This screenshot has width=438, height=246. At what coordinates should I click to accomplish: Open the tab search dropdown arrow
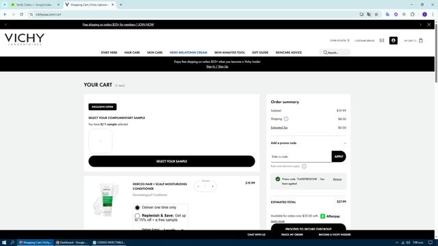pos(5,5)
